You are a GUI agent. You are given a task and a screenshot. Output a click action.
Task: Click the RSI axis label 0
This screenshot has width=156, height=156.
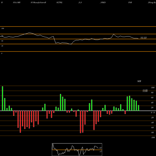(2, 53)
